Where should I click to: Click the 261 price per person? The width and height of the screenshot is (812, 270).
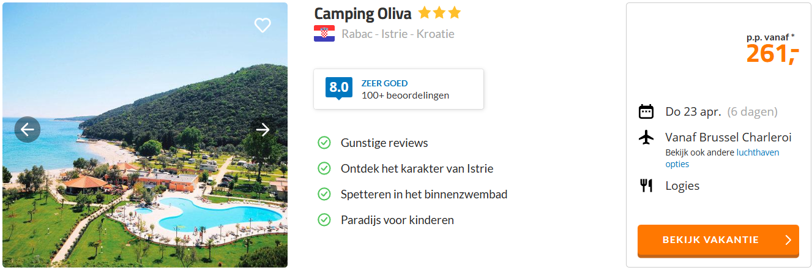click(x=772, y=54)
